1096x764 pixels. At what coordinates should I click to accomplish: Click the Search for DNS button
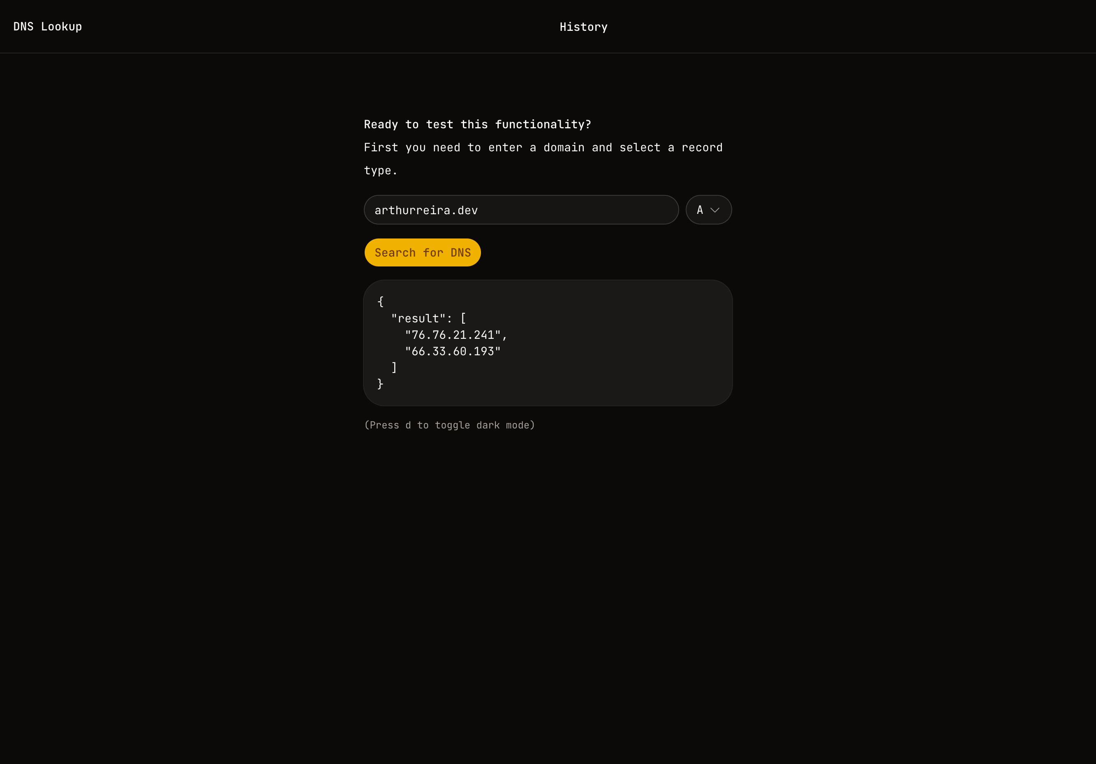(x=423, y=252)
